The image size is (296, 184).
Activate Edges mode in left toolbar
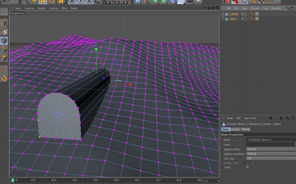pos(4,49)
